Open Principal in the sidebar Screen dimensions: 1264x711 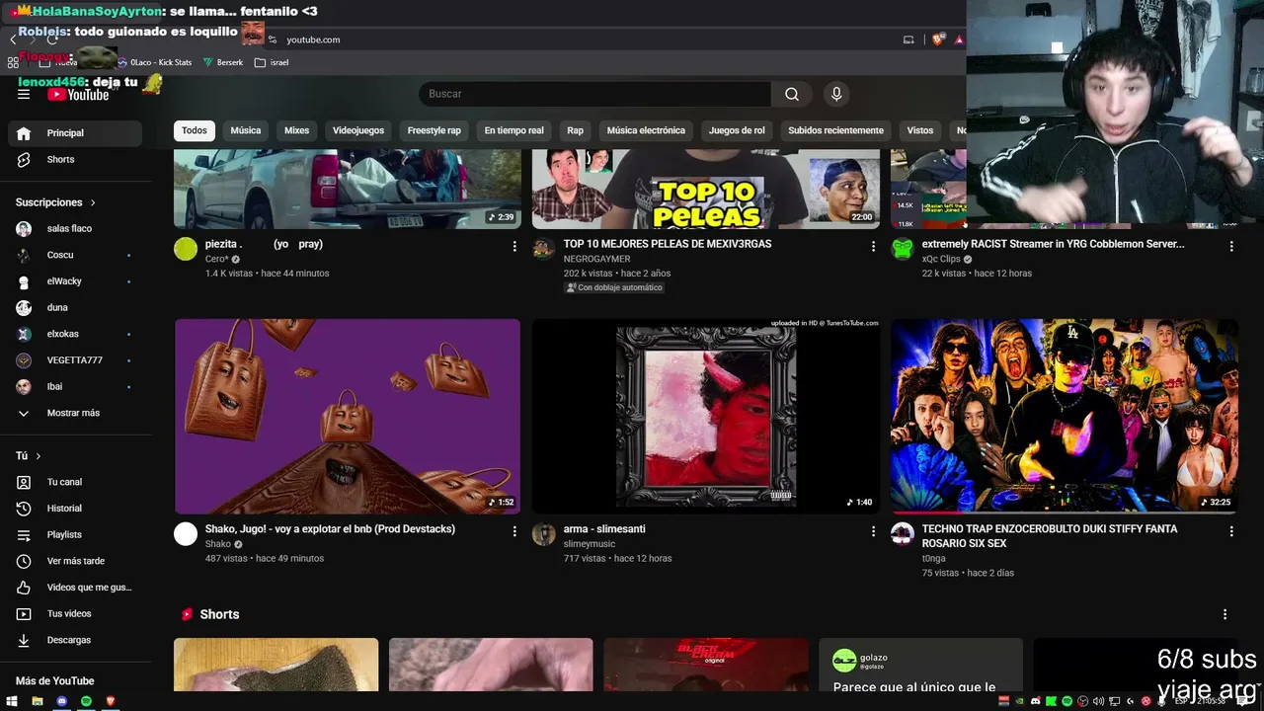[x=75, y=133]
